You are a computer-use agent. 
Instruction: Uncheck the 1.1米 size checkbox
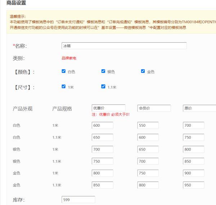coord(103,87)
